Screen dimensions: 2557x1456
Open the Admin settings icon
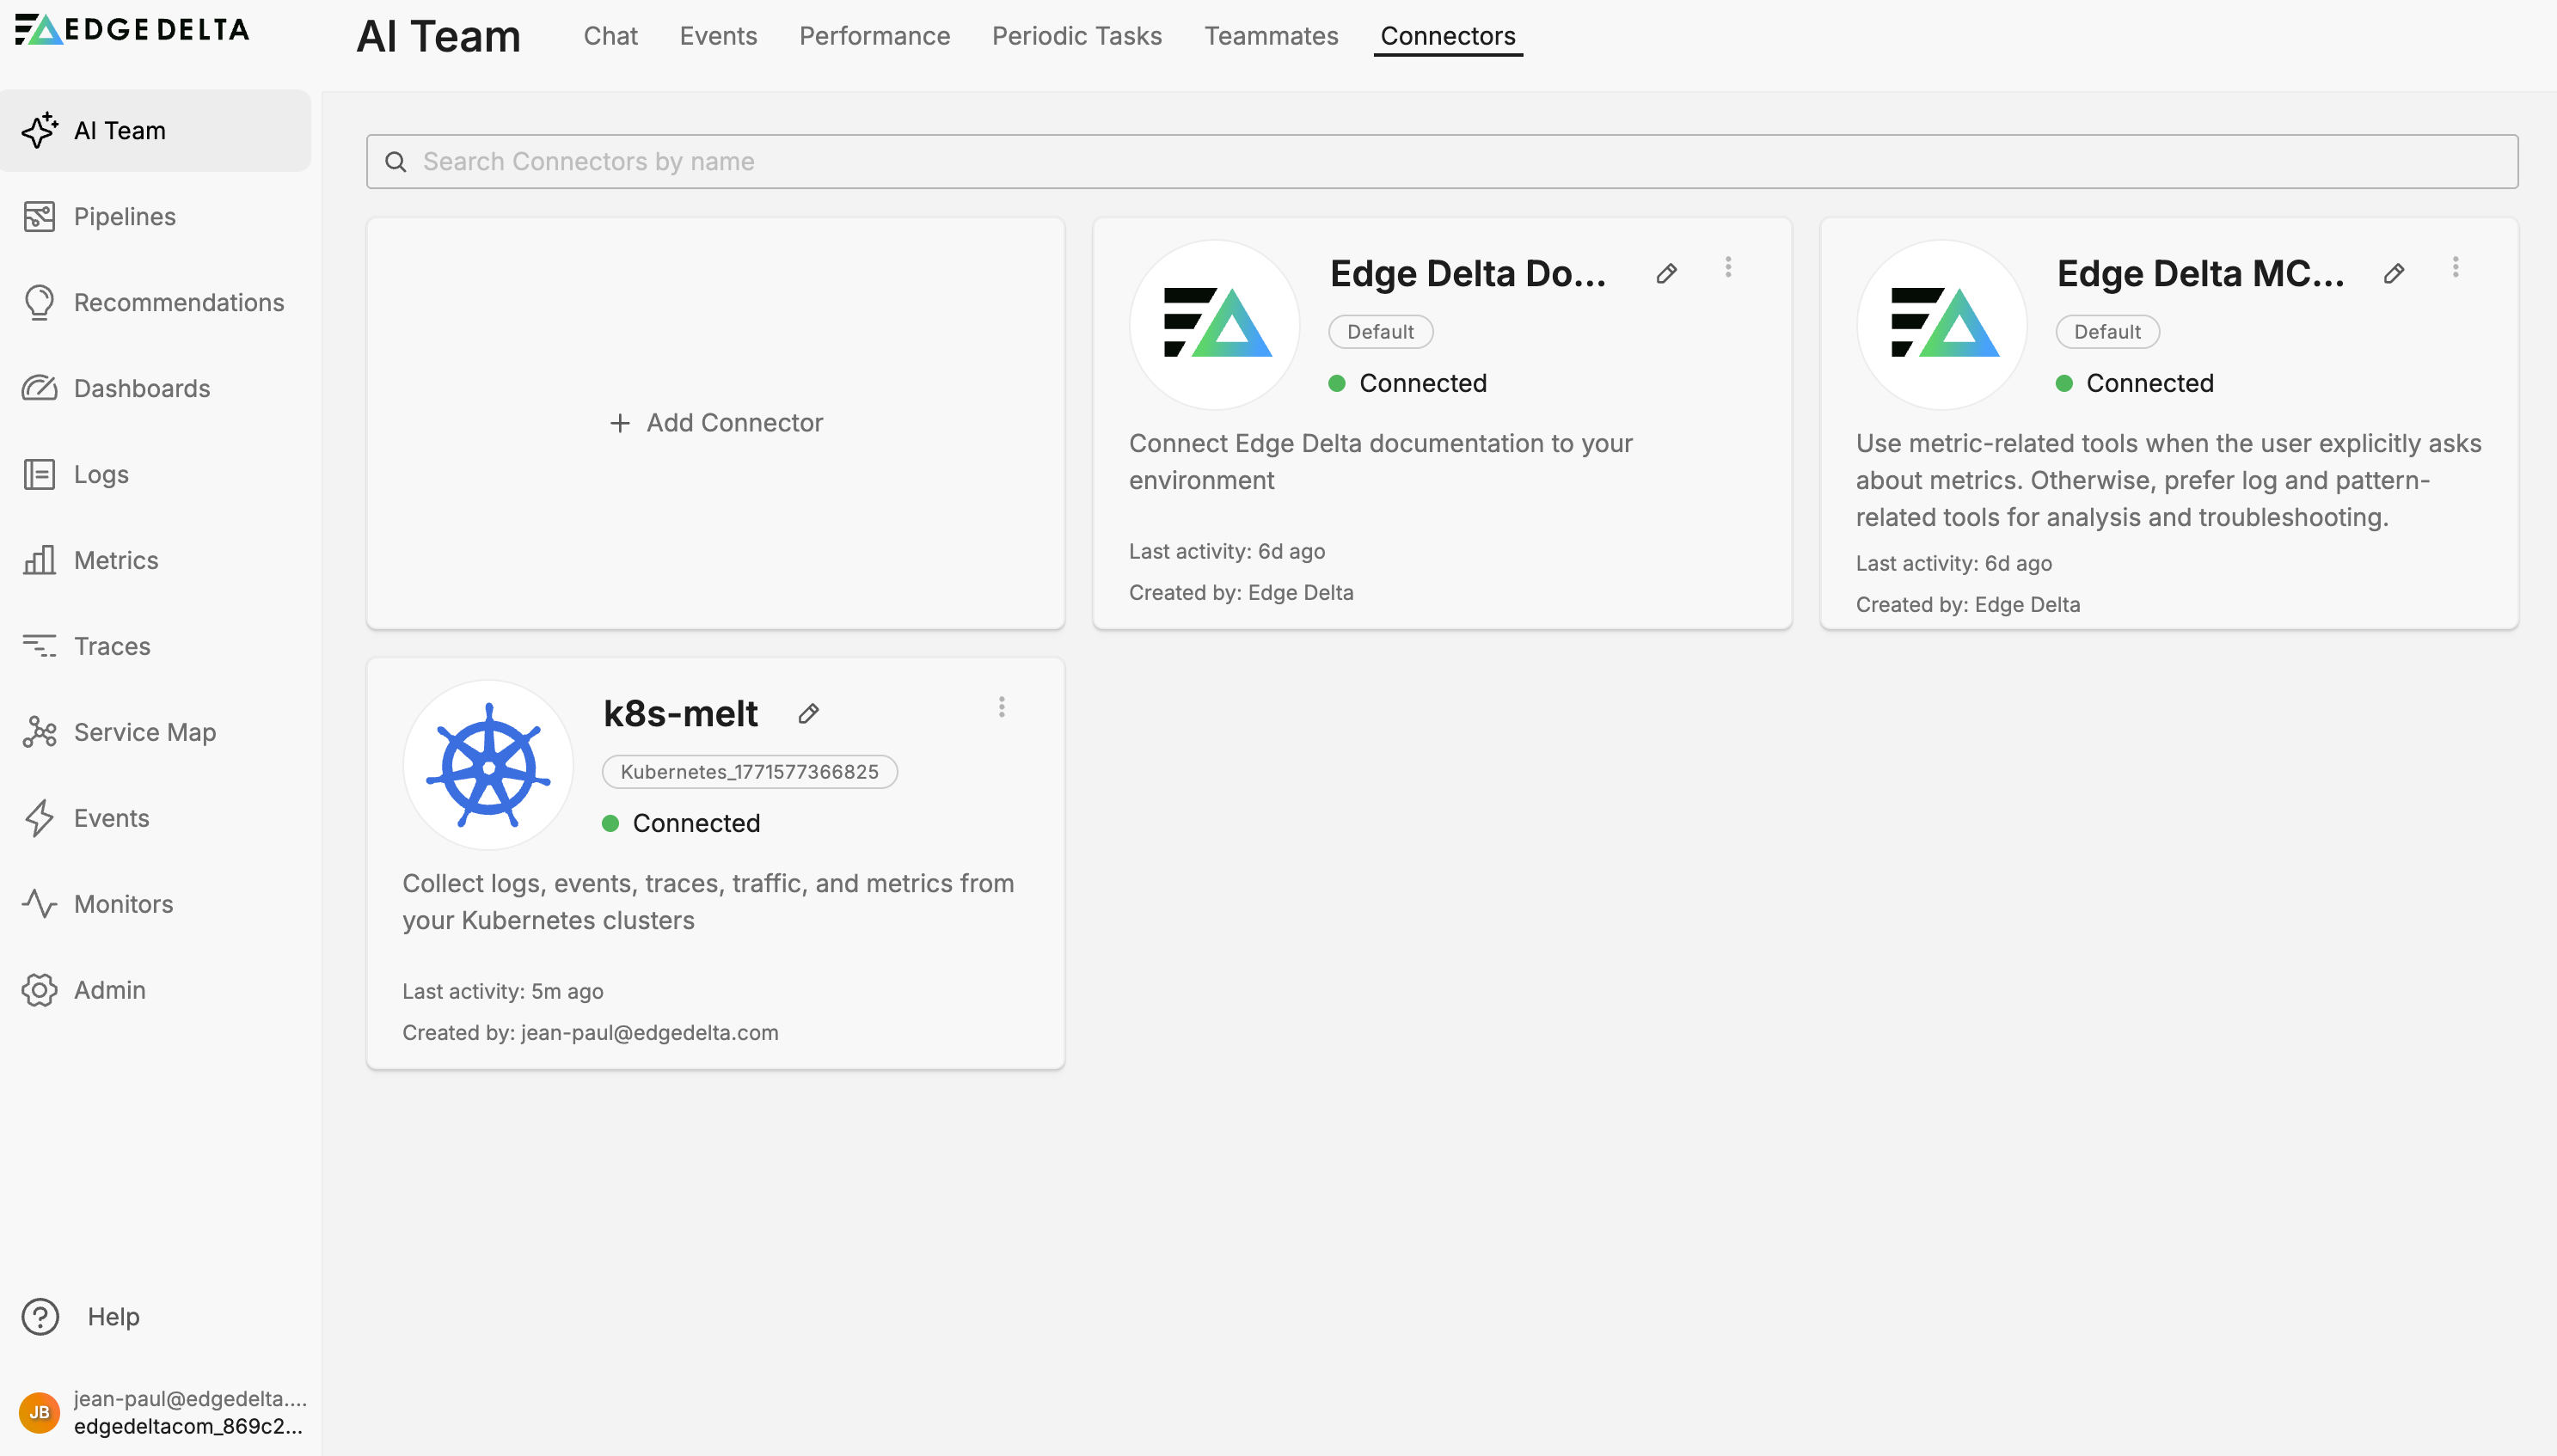[x=39, y=990]
